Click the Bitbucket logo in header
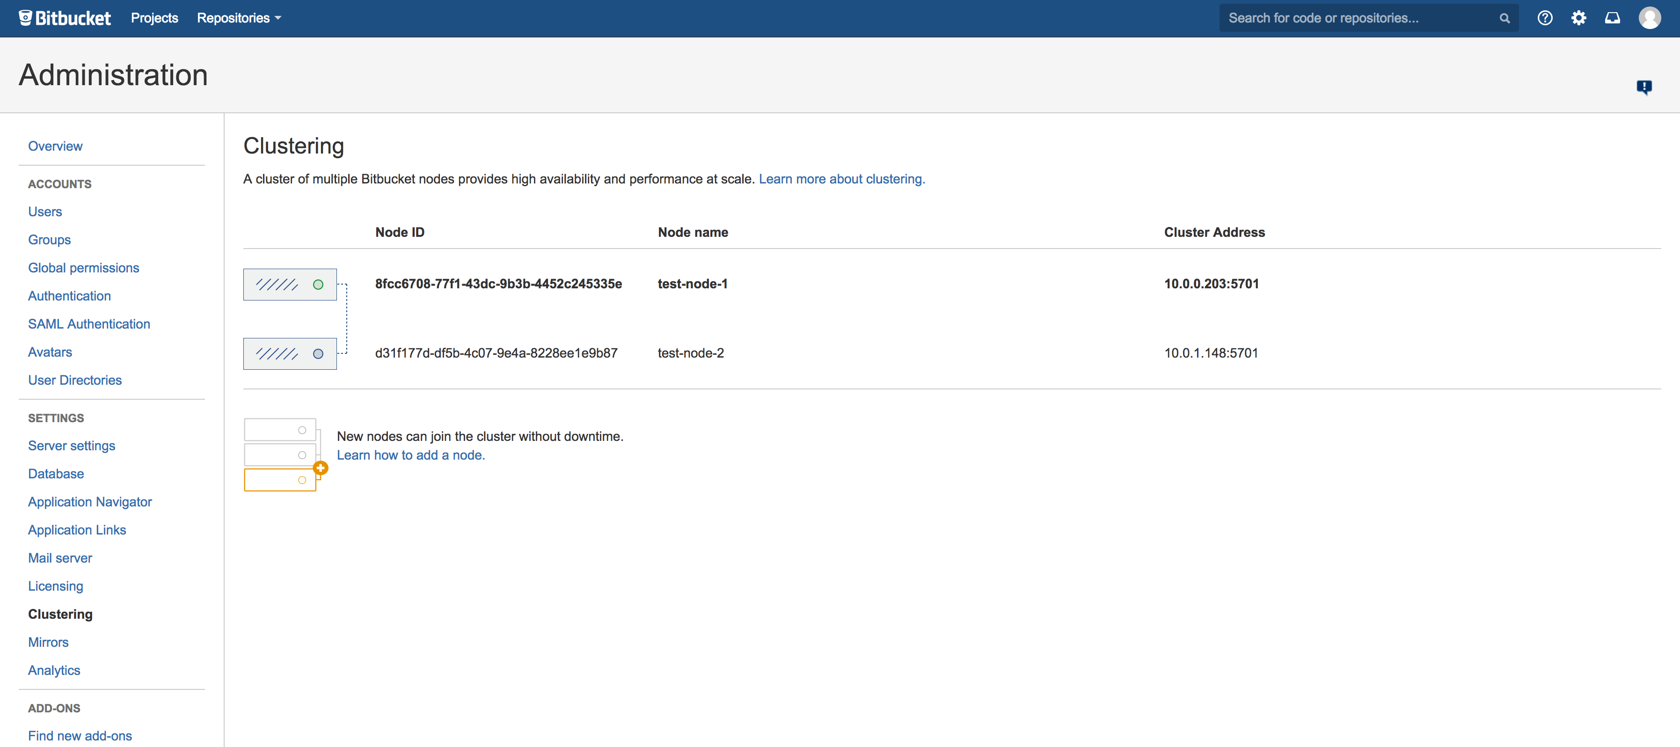Viewport: 1680px width, 747px height. (65, 18)
